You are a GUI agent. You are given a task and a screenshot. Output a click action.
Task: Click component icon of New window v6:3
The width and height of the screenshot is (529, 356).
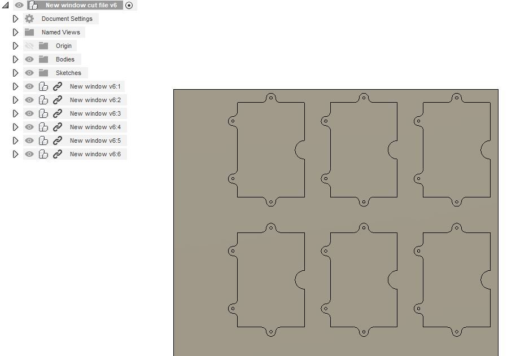pyautogui.click(x=43, y=113)
